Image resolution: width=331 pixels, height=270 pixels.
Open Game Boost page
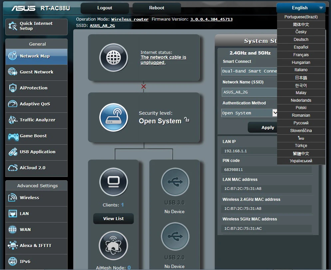[x=36, y=136]
